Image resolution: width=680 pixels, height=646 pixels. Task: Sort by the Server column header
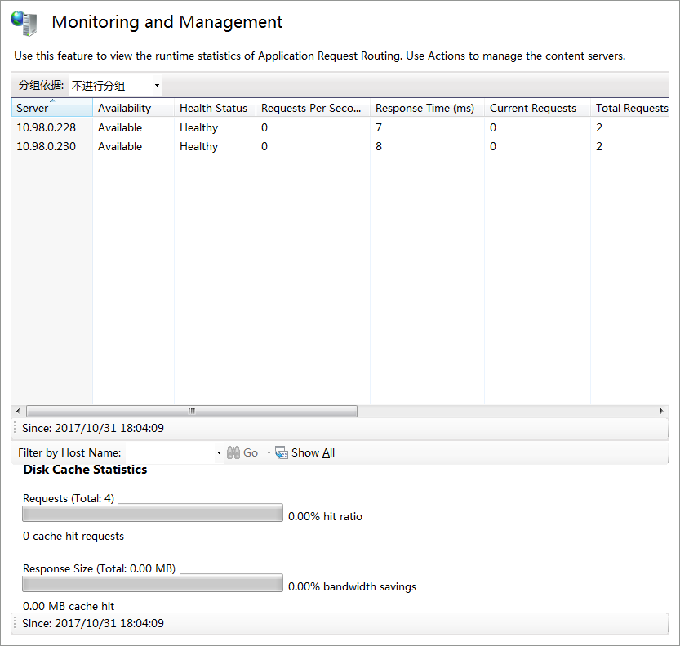(x=52, y=108)
